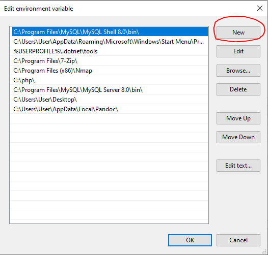Click the New button

tap(238, 33)
